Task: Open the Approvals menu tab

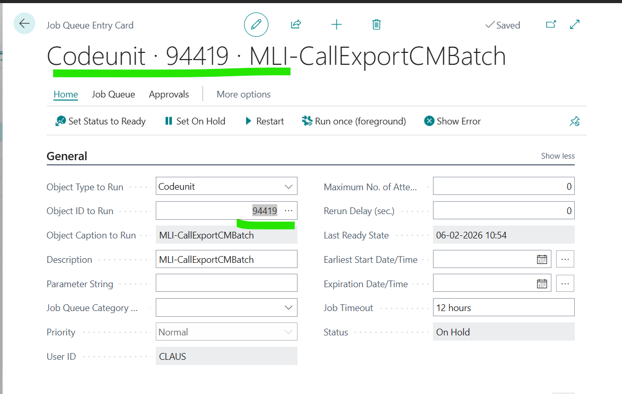Action: pyautogui.click(x=169, y=94)
